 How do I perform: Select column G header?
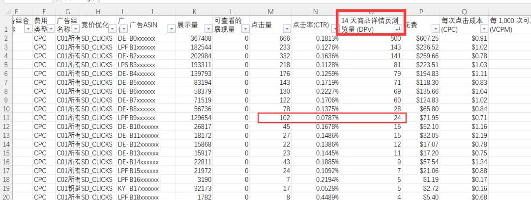67,12
